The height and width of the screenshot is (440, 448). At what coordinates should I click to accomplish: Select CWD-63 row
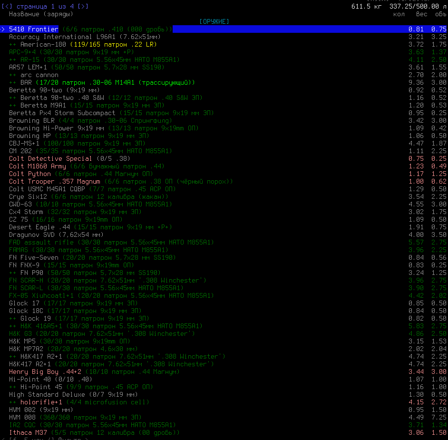point(224,204)
